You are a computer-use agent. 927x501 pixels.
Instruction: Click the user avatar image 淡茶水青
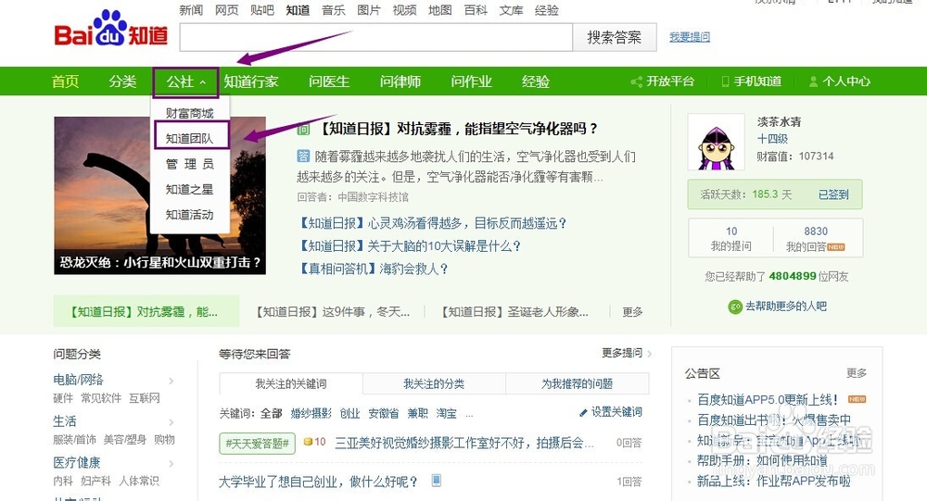(716, 142)
